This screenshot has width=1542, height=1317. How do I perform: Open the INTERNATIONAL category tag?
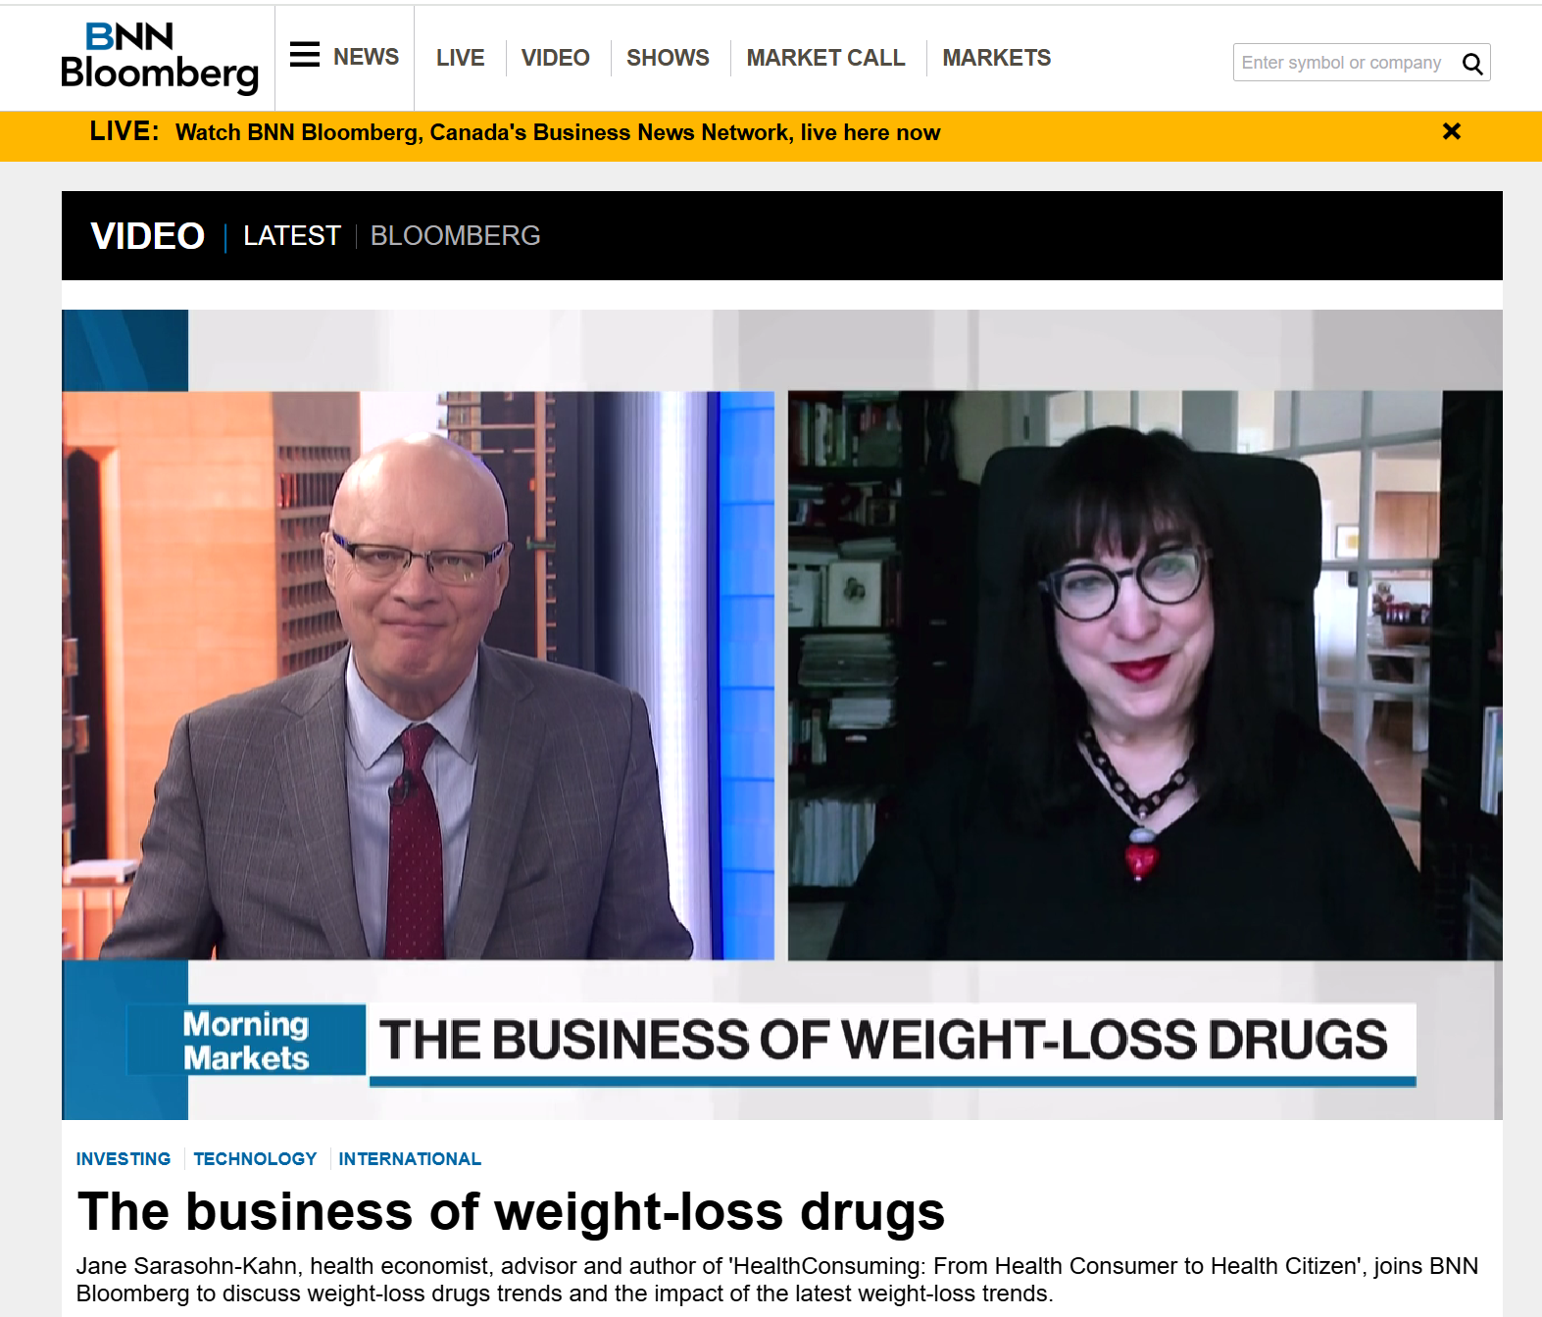pyautogui.click(x=410, y=1159)
